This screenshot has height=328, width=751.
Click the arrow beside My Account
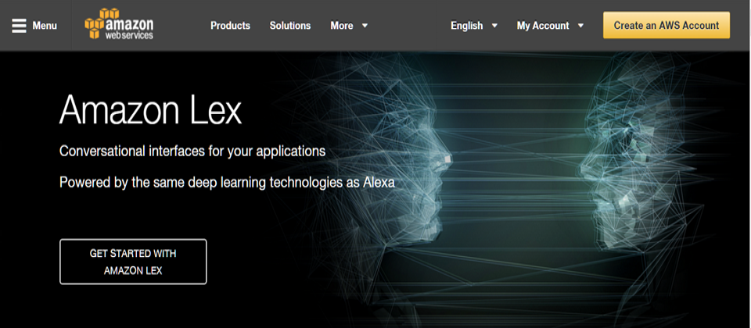click(580, 26)
